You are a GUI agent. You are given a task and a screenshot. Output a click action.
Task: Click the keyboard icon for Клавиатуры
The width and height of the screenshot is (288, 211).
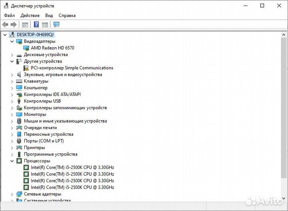pyautogui.click(x=19, y=81)
